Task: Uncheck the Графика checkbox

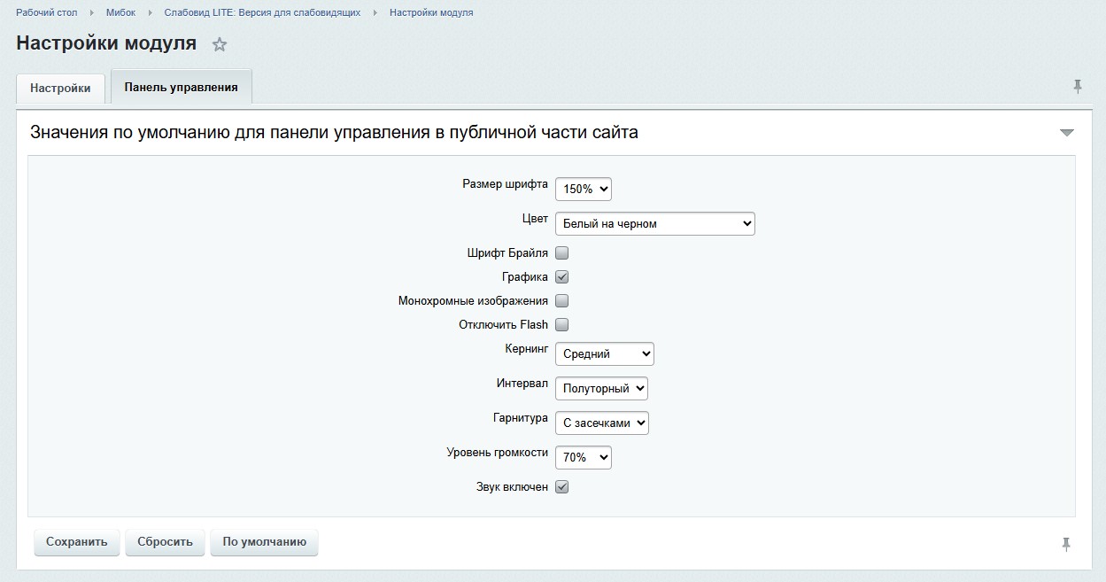Action: (561, 277)
